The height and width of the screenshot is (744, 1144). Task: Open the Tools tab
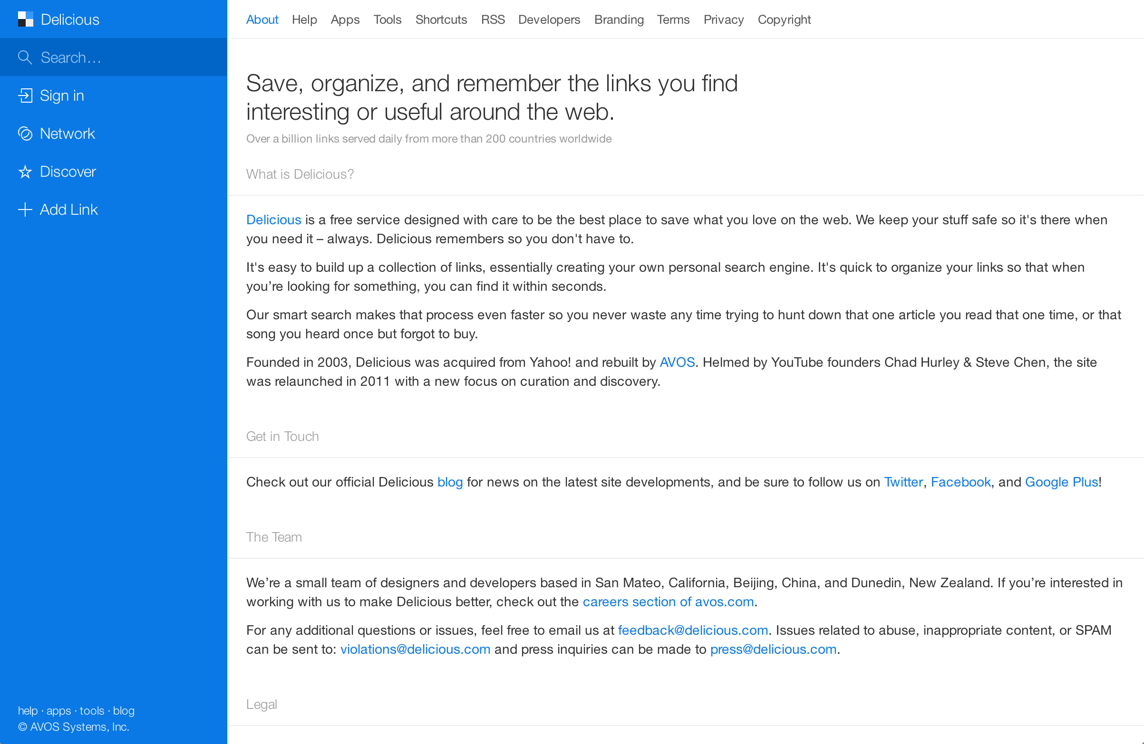[388, 19]
